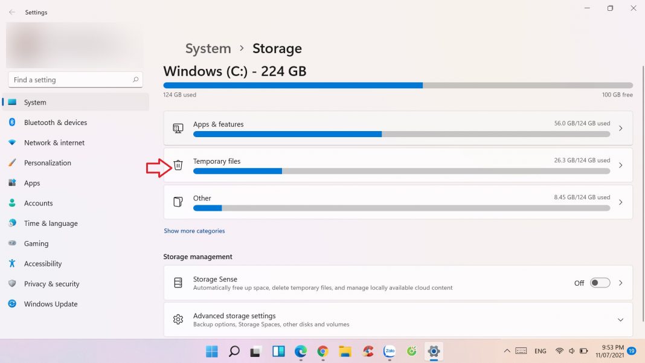This screenshot has width=645, height=363.
Task: Click the Find a setting search box
Action: coord(69,80)
